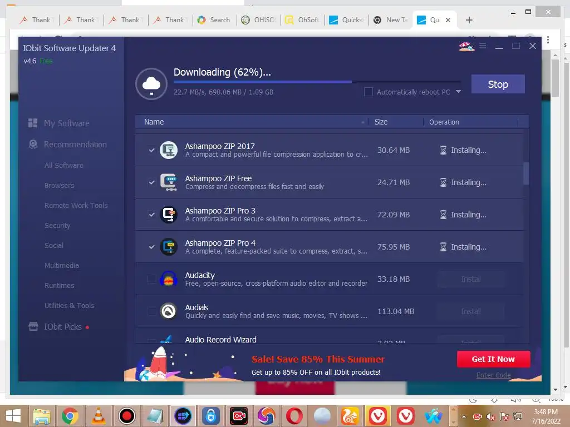Select the Audio Record Wizard row title
Screen dimensions: 570x427
click(220, 340)
